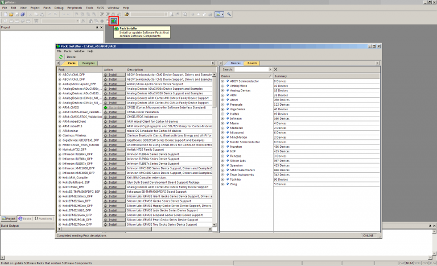The image size is (437, 266).
Task: Clear the device search with the X icon
Action: click(275, 69)
